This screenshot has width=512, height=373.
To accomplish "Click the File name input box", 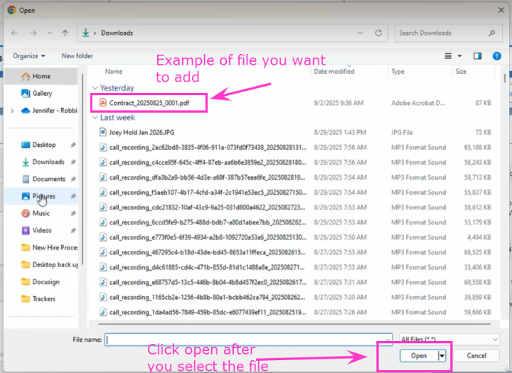I will click(248, 340).
